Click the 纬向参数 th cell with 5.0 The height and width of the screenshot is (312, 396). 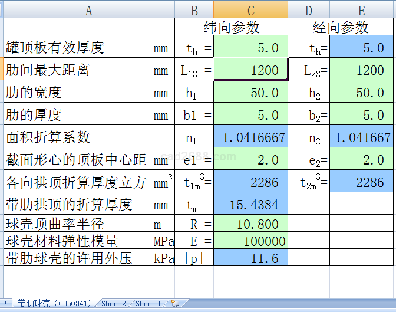pyautogui.click(x=250, y=48)
